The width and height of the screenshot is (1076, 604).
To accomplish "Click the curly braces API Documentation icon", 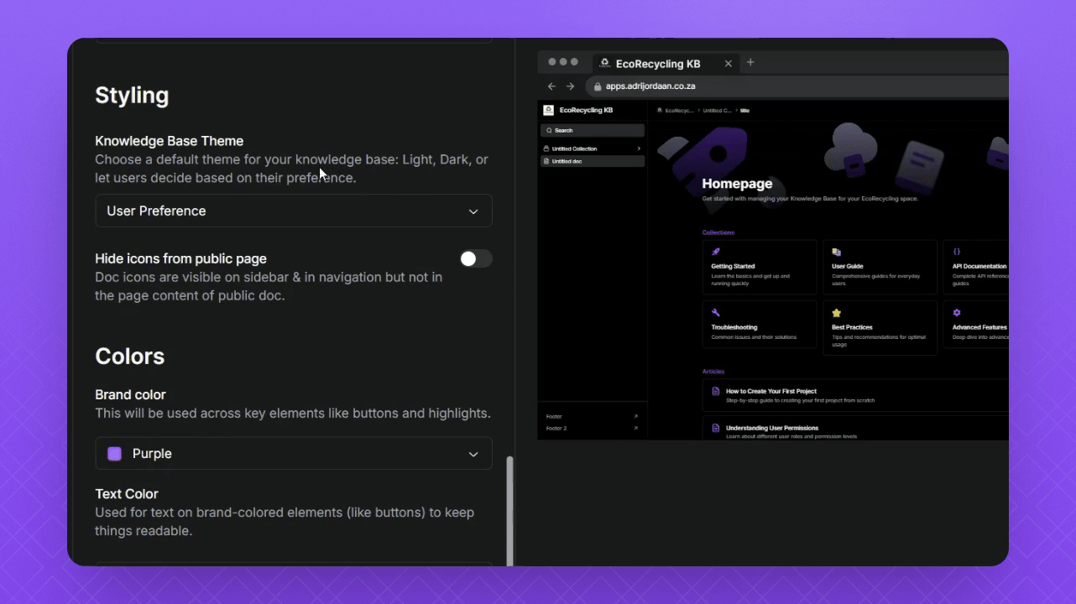I will point(957,252).
